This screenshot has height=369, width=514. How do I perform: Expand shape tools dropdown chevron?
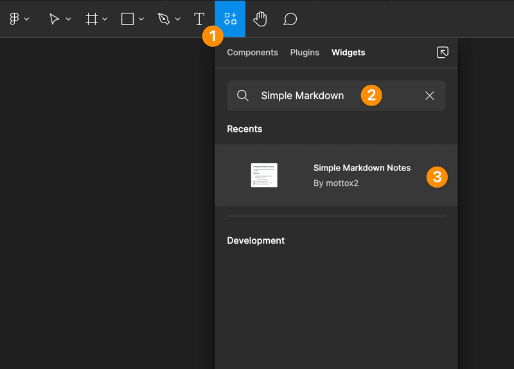[141, 19]
